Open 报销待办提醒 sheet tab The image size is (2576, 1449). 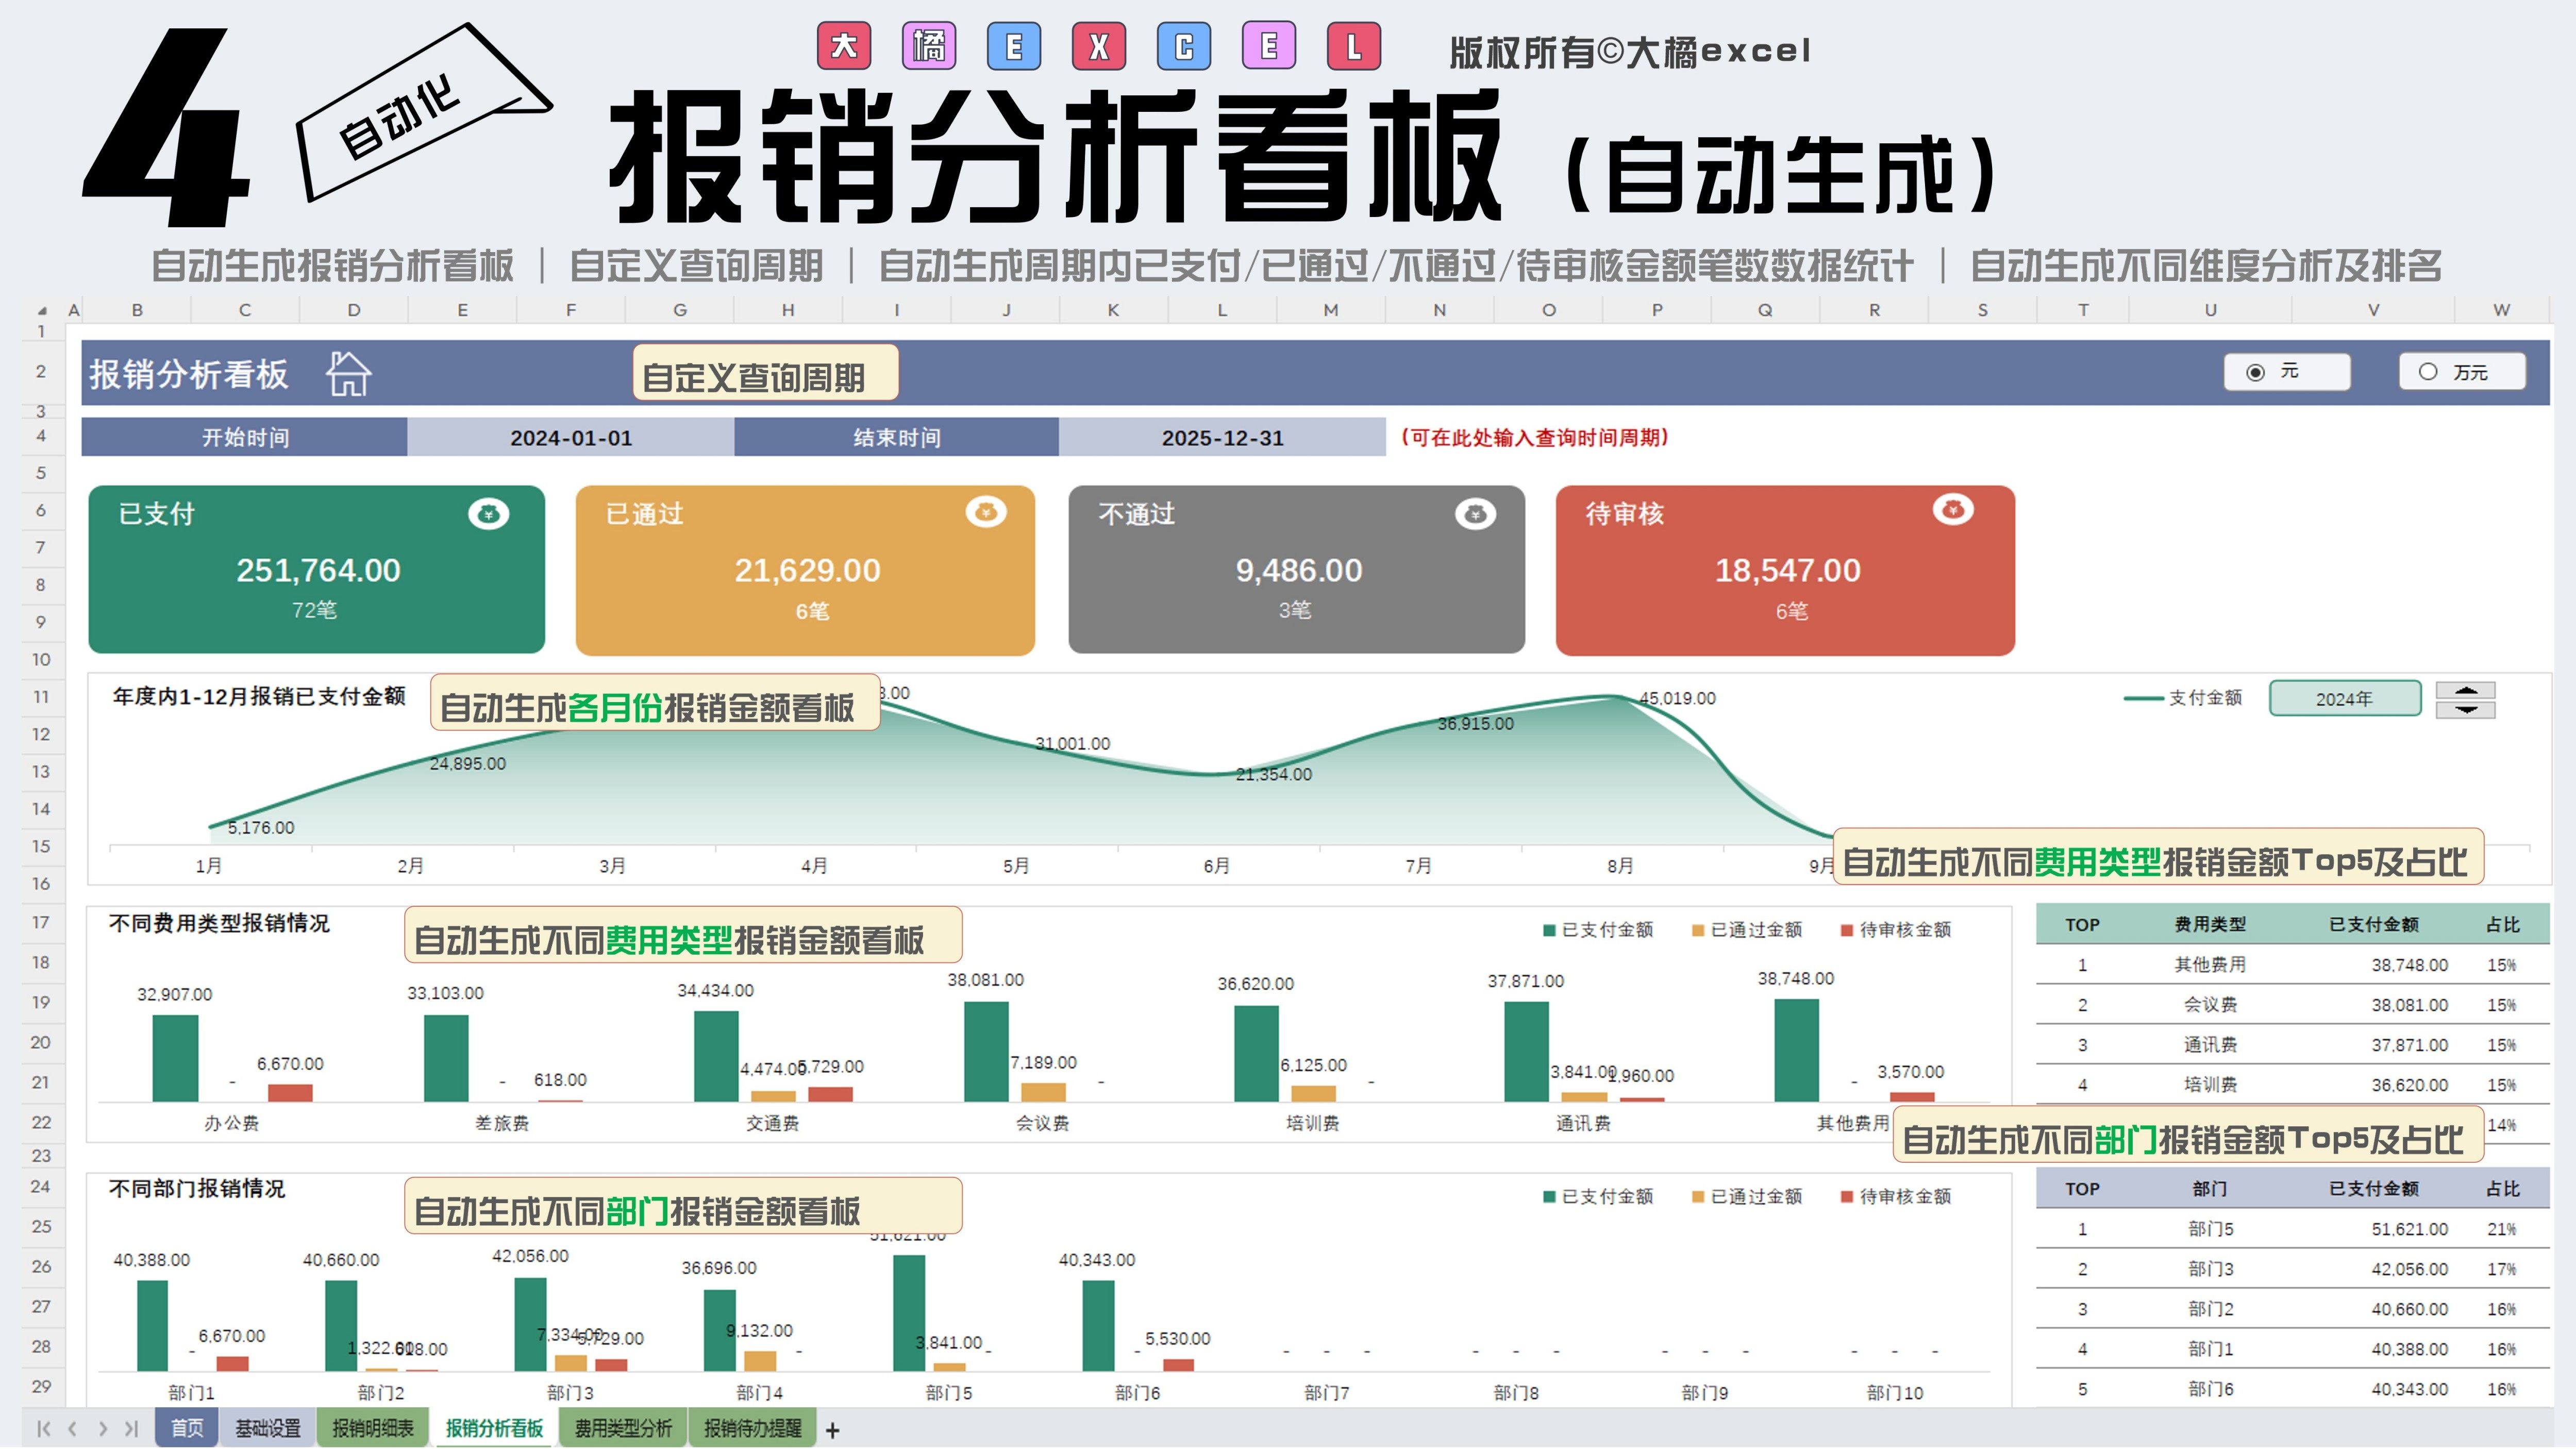pos(752,1428)
